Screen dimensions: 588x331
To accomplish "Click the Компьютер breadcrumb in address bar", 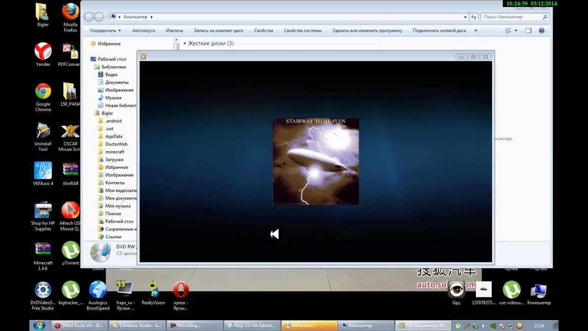I will click(136, 17).
